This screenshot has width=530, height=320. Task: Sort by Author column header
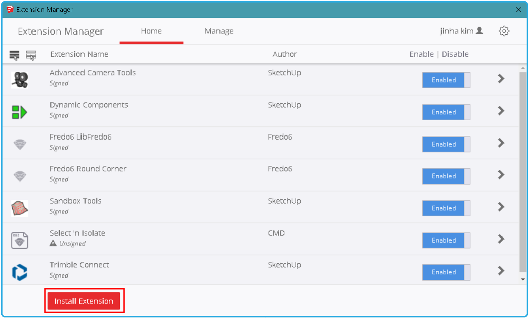click(285, 54)
